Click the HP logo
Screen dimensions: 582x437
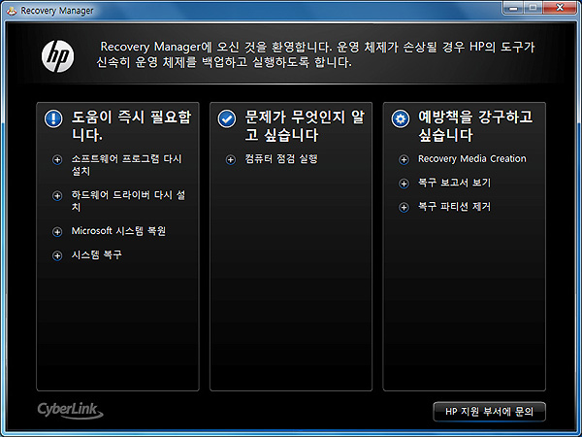(x=58, y=56)
